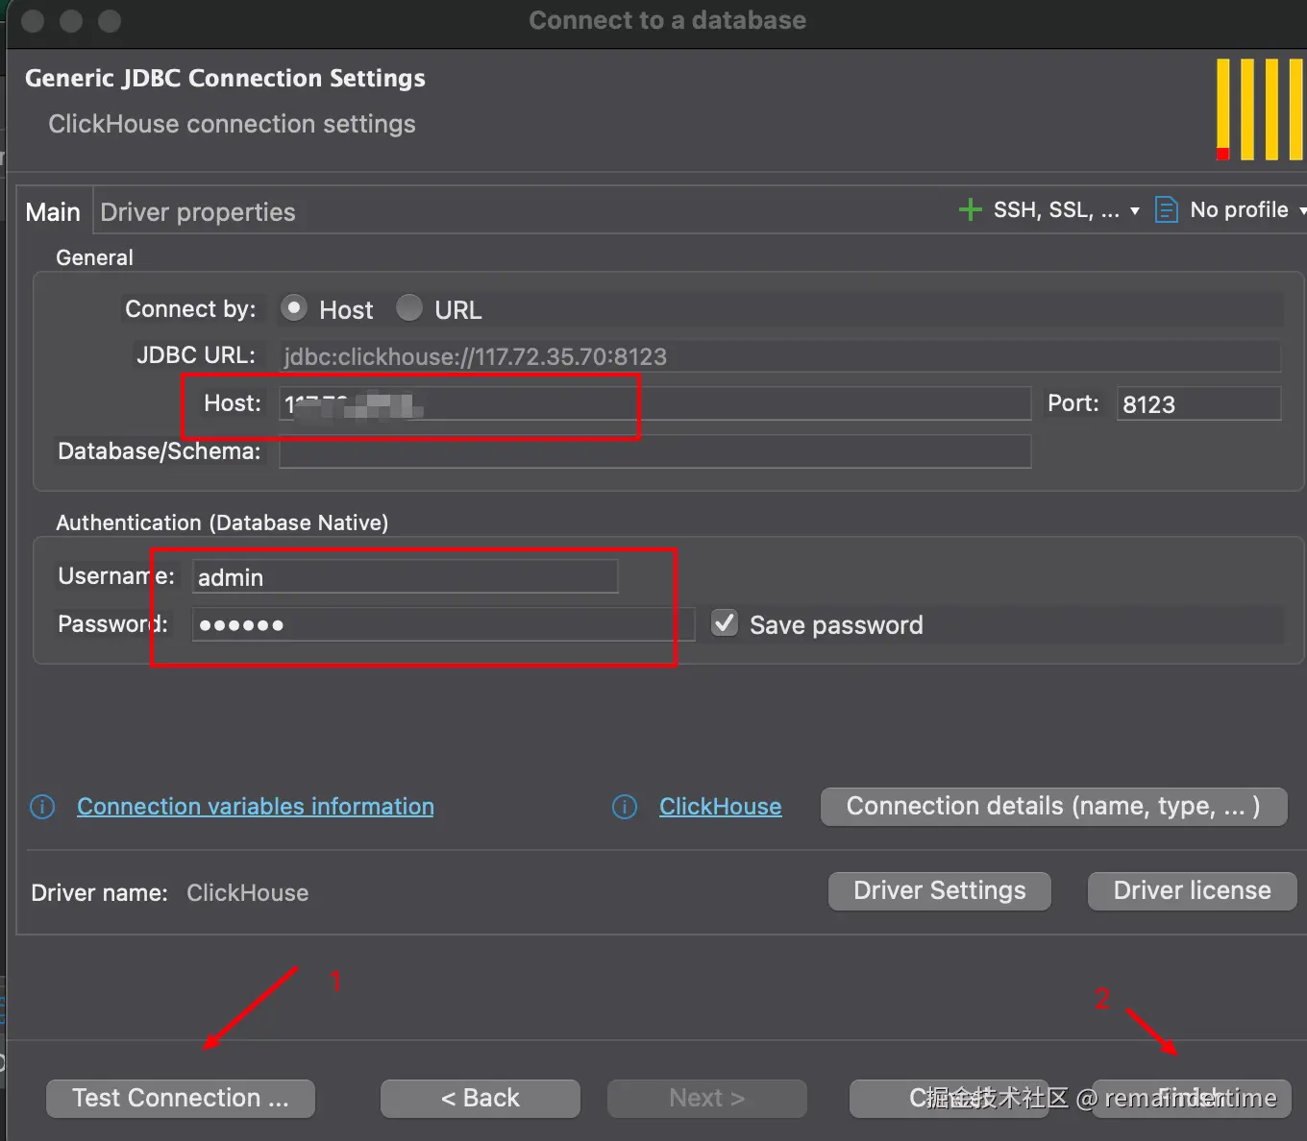
Task: Click the info icon beside ClickHouse link
Action: pyautogui.click(x=625, y=807)
